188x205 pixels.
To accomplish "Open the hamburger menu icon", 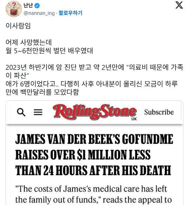I will pyautogui.click(x=38, y=112).
